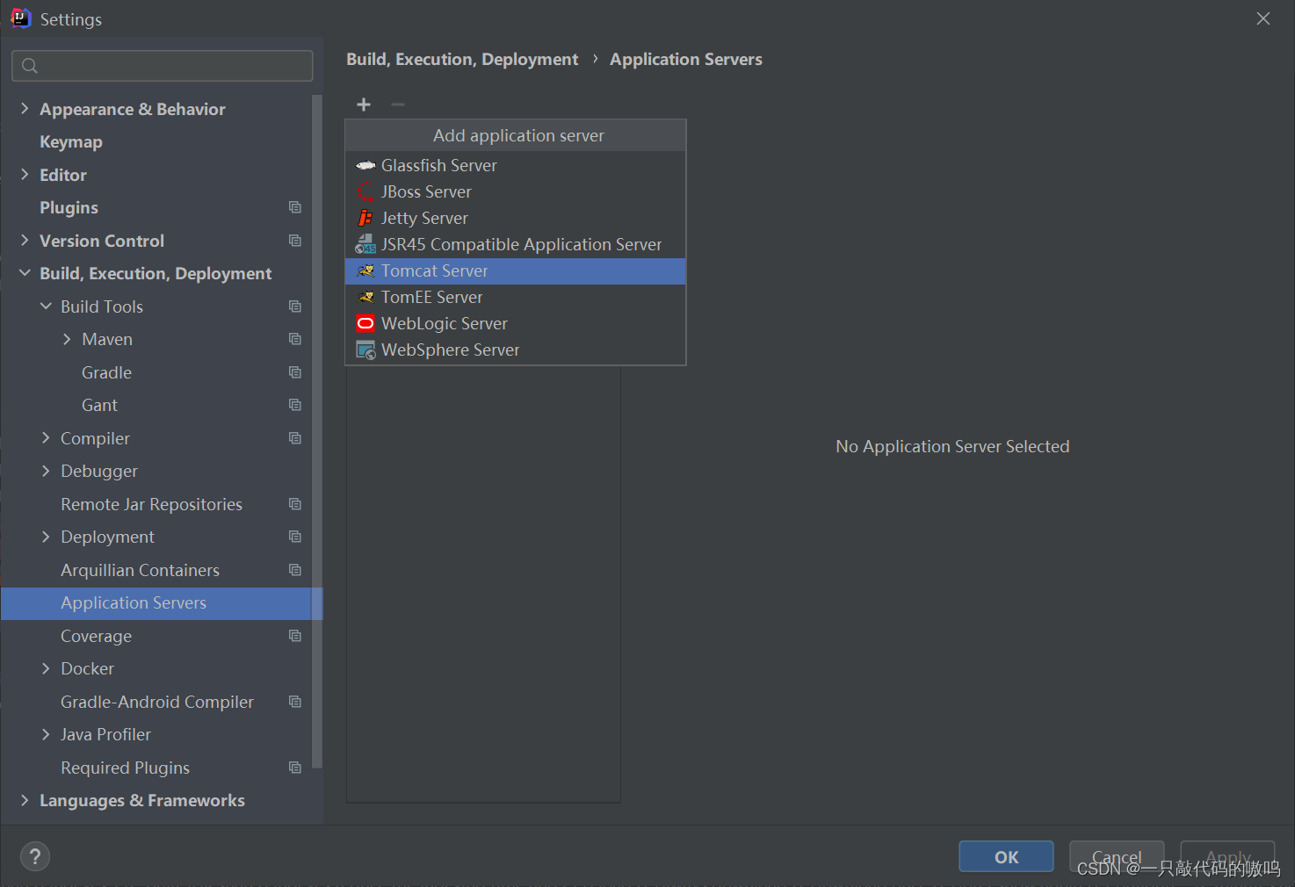This screenshot has height=887, width=1295.
Task: Click the WebSphere Server icon
Action: tap(365, 350)
